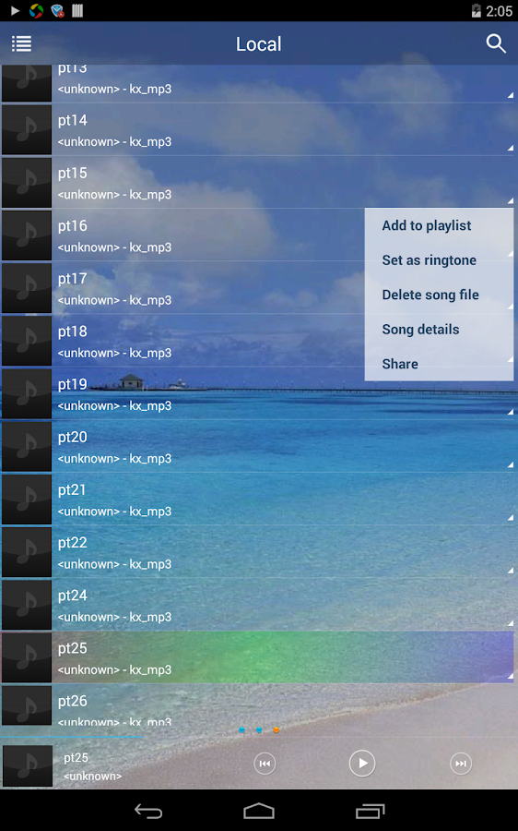Tap barcode notification icon in status bar
Image resolution: width=518 pixels, height=831 pixels.
[x=77, y=10]
